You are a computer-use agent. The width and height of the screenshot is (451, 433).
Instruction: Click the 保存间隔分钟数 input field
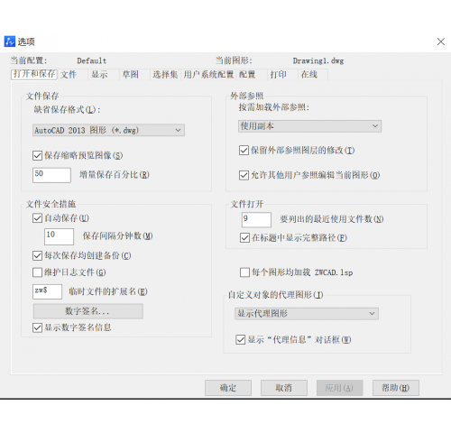[59, 236]
